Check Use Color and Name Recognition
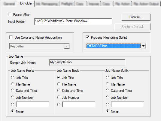Screen dimensions: 161x121 (x=11, y=37)
